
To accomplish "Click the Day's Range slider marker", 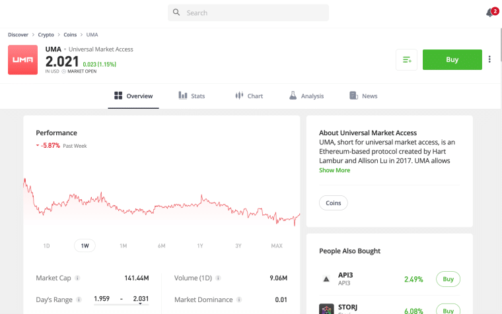I will pos(140,303).
